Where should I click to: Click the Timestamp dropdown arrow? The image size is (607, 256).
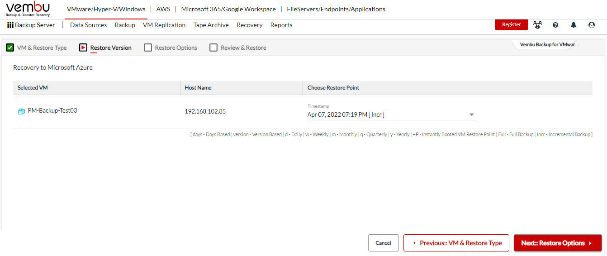click(x=472, y=115)
